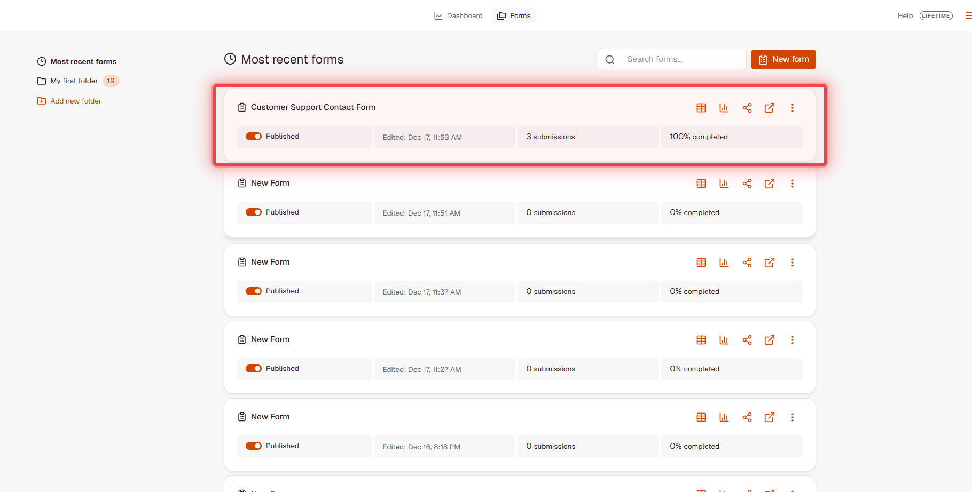Open more options for Customer Support Contact Form

tap(793, 108)
